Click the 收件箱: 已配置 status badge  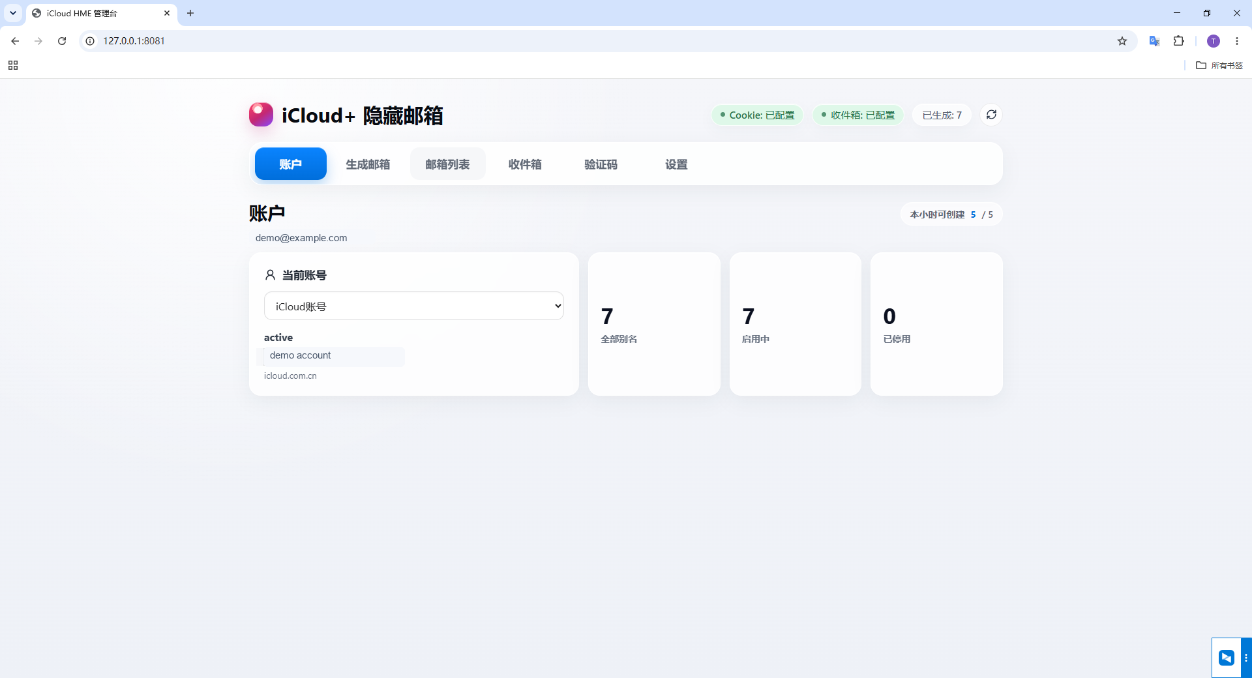(x=858, y=115)
